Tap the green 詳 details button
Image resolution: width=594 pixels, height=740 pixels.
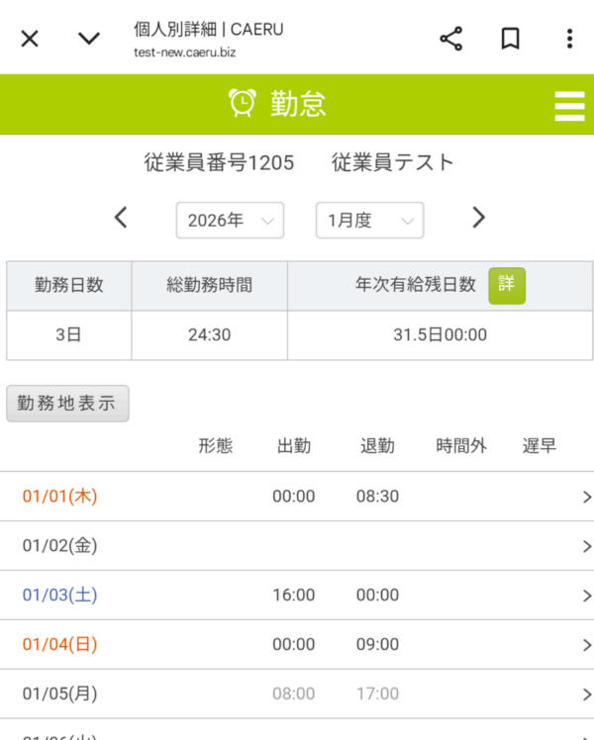(x=507, y=285)
